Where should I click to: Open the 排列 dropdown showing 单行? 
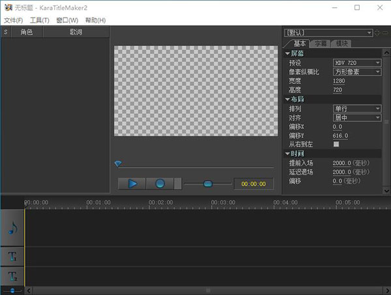pyautogui.click(x=356, y=108)
